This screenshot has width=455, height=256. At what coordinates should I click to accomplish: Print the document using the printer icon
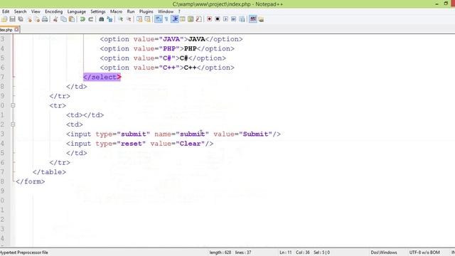pyautogui.click(x=45, y=19)
